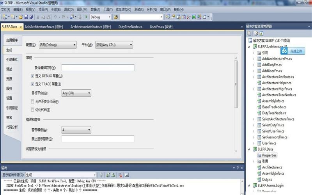Open the 警告等级 dropdown showing 4
Screen dimensions: 312x195
(x=76, y=130)
